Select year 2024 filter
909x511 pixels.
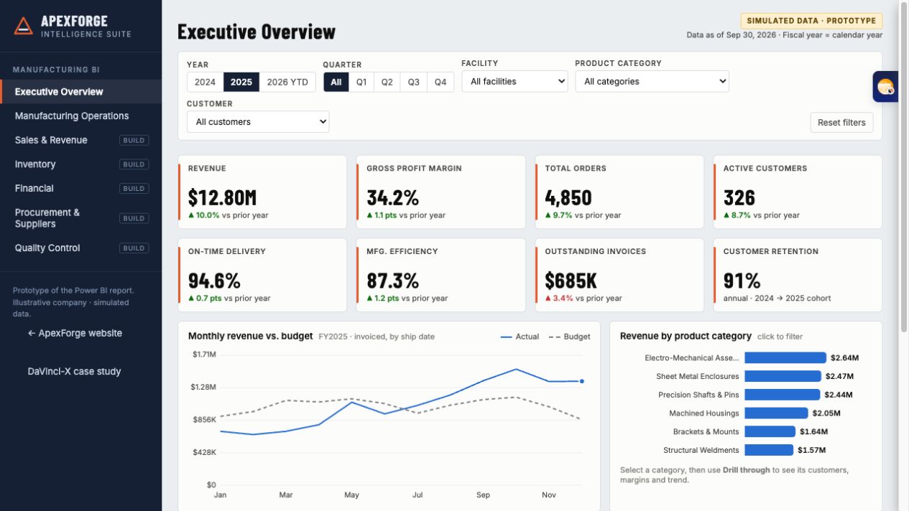click(205, 82)
